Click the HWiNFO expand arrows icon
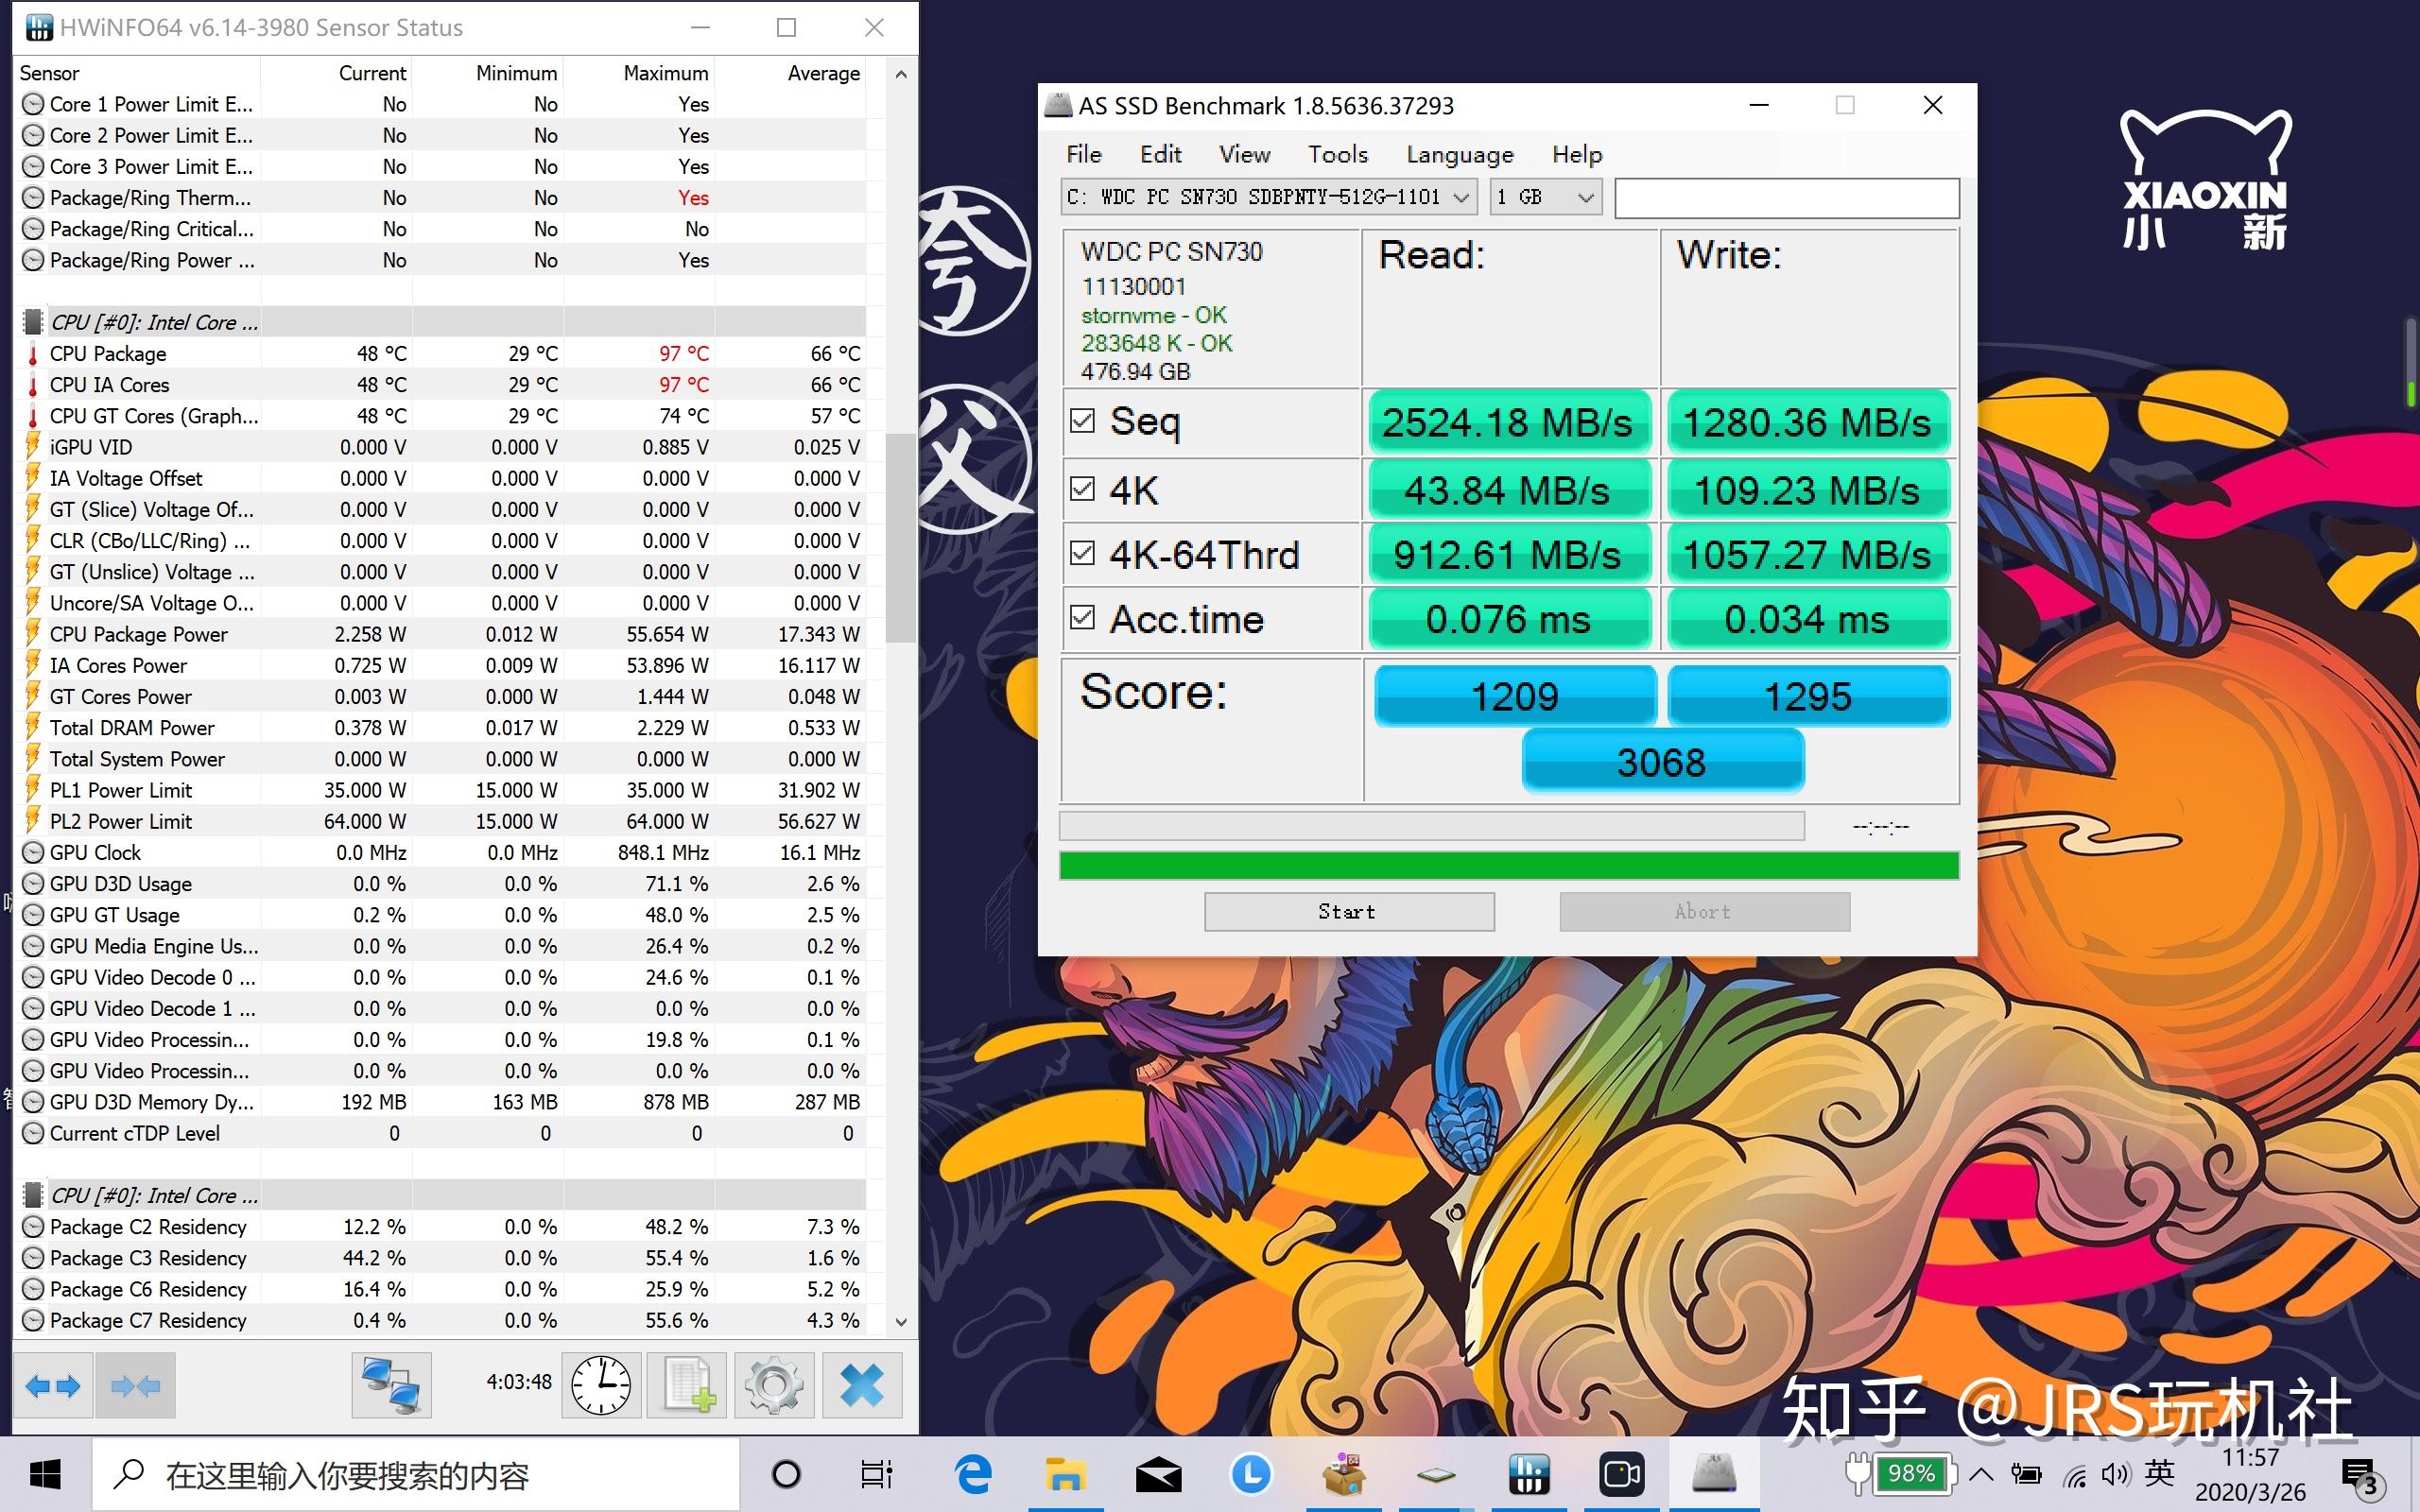Screen dimensions: 2420x1512 coord(53,1385)
